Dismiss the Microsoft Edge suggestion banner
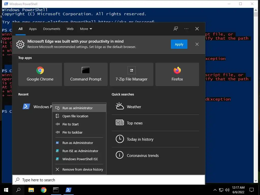The image size is (260, 195). (197, 44)
